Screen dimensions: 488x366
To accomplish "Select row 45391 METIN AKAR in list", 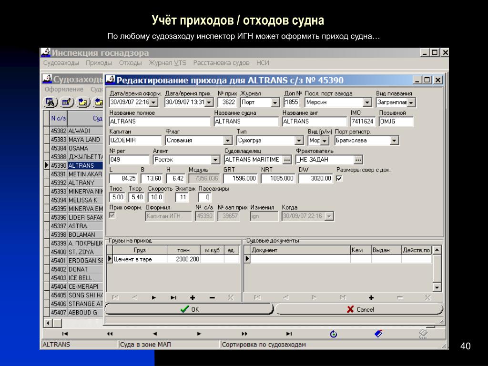I will pos(77,174).
